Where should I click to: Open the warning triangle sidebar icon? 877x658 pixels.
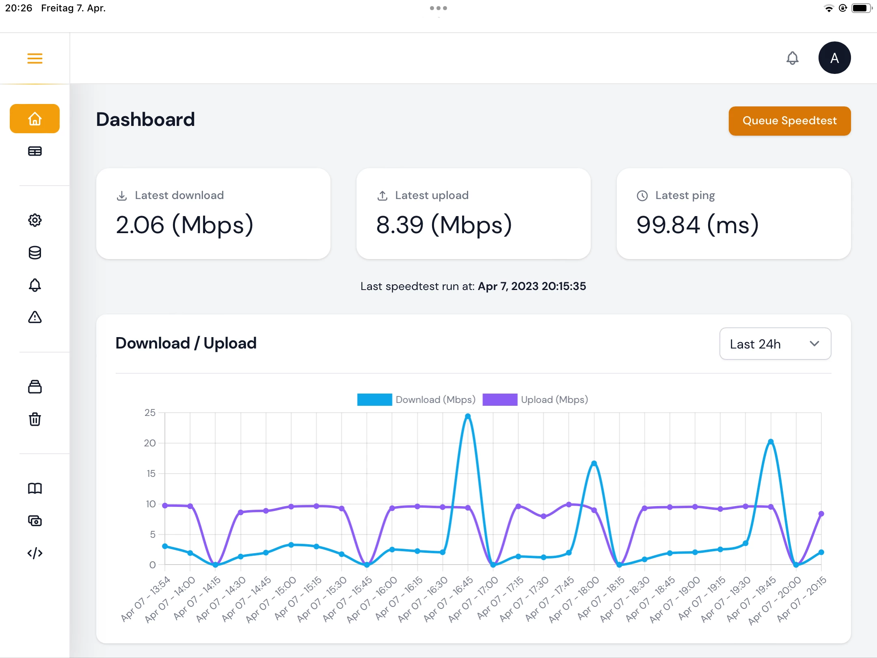click(35, 317)
